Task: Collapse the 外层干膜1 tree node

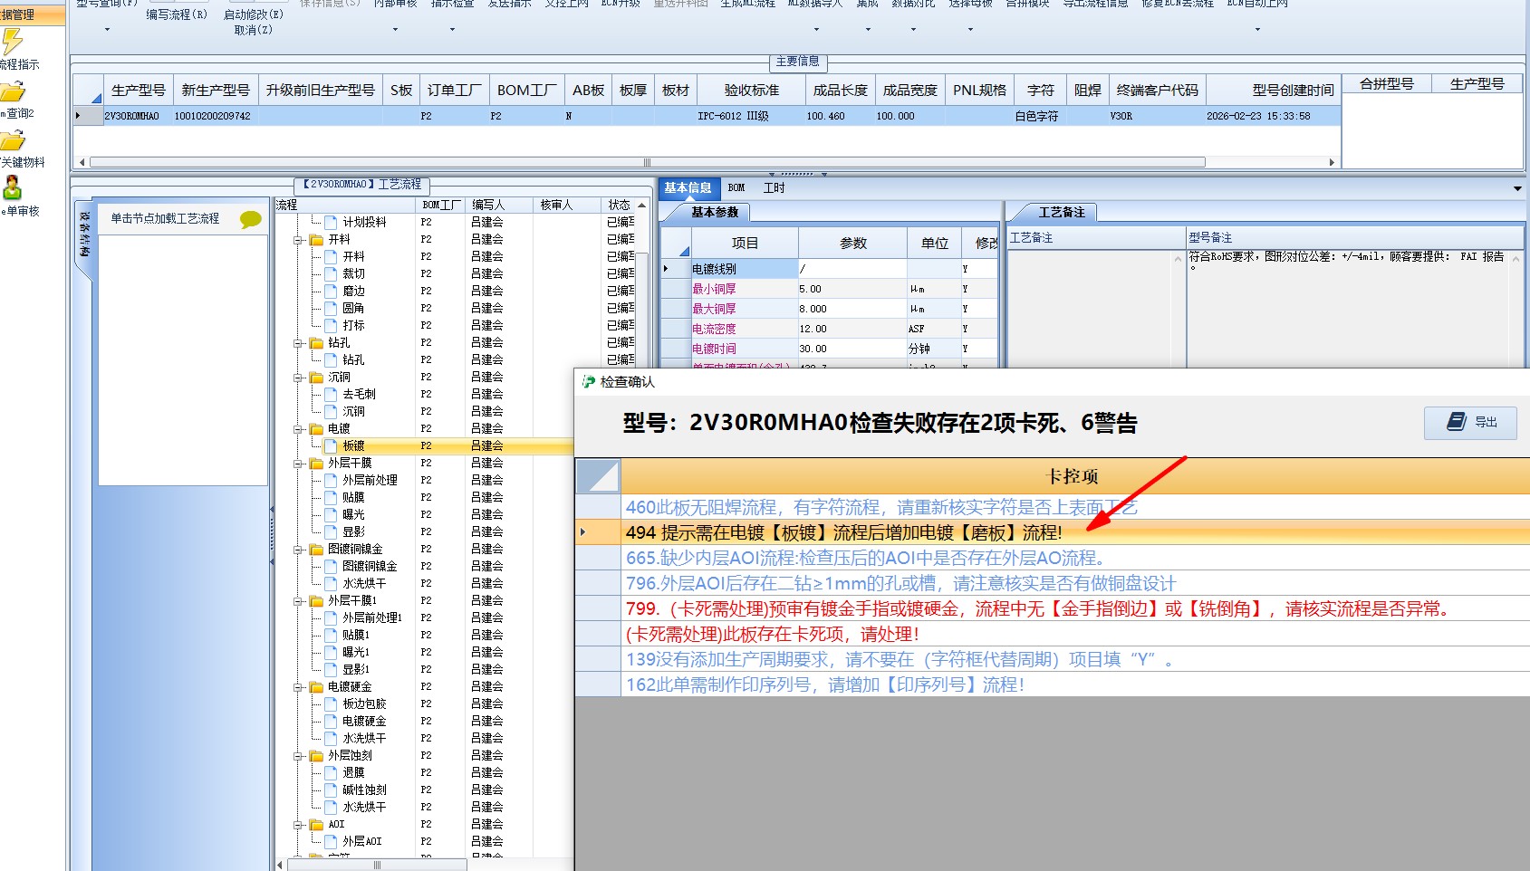Action: 298,601
